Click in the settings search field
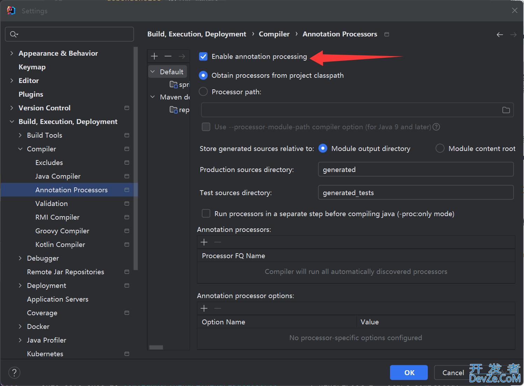Viewport: 524px width, 386px height. coord(69,34)
